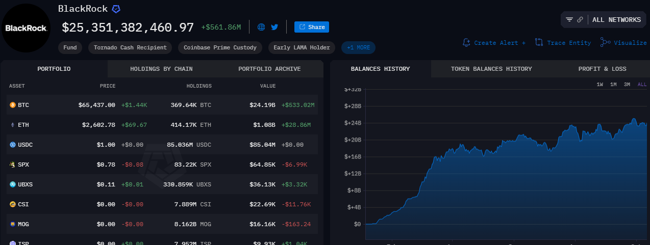650x245 pixels.
Task: Select the Tornado Cash Recipient tag
Action: point(130,47)
